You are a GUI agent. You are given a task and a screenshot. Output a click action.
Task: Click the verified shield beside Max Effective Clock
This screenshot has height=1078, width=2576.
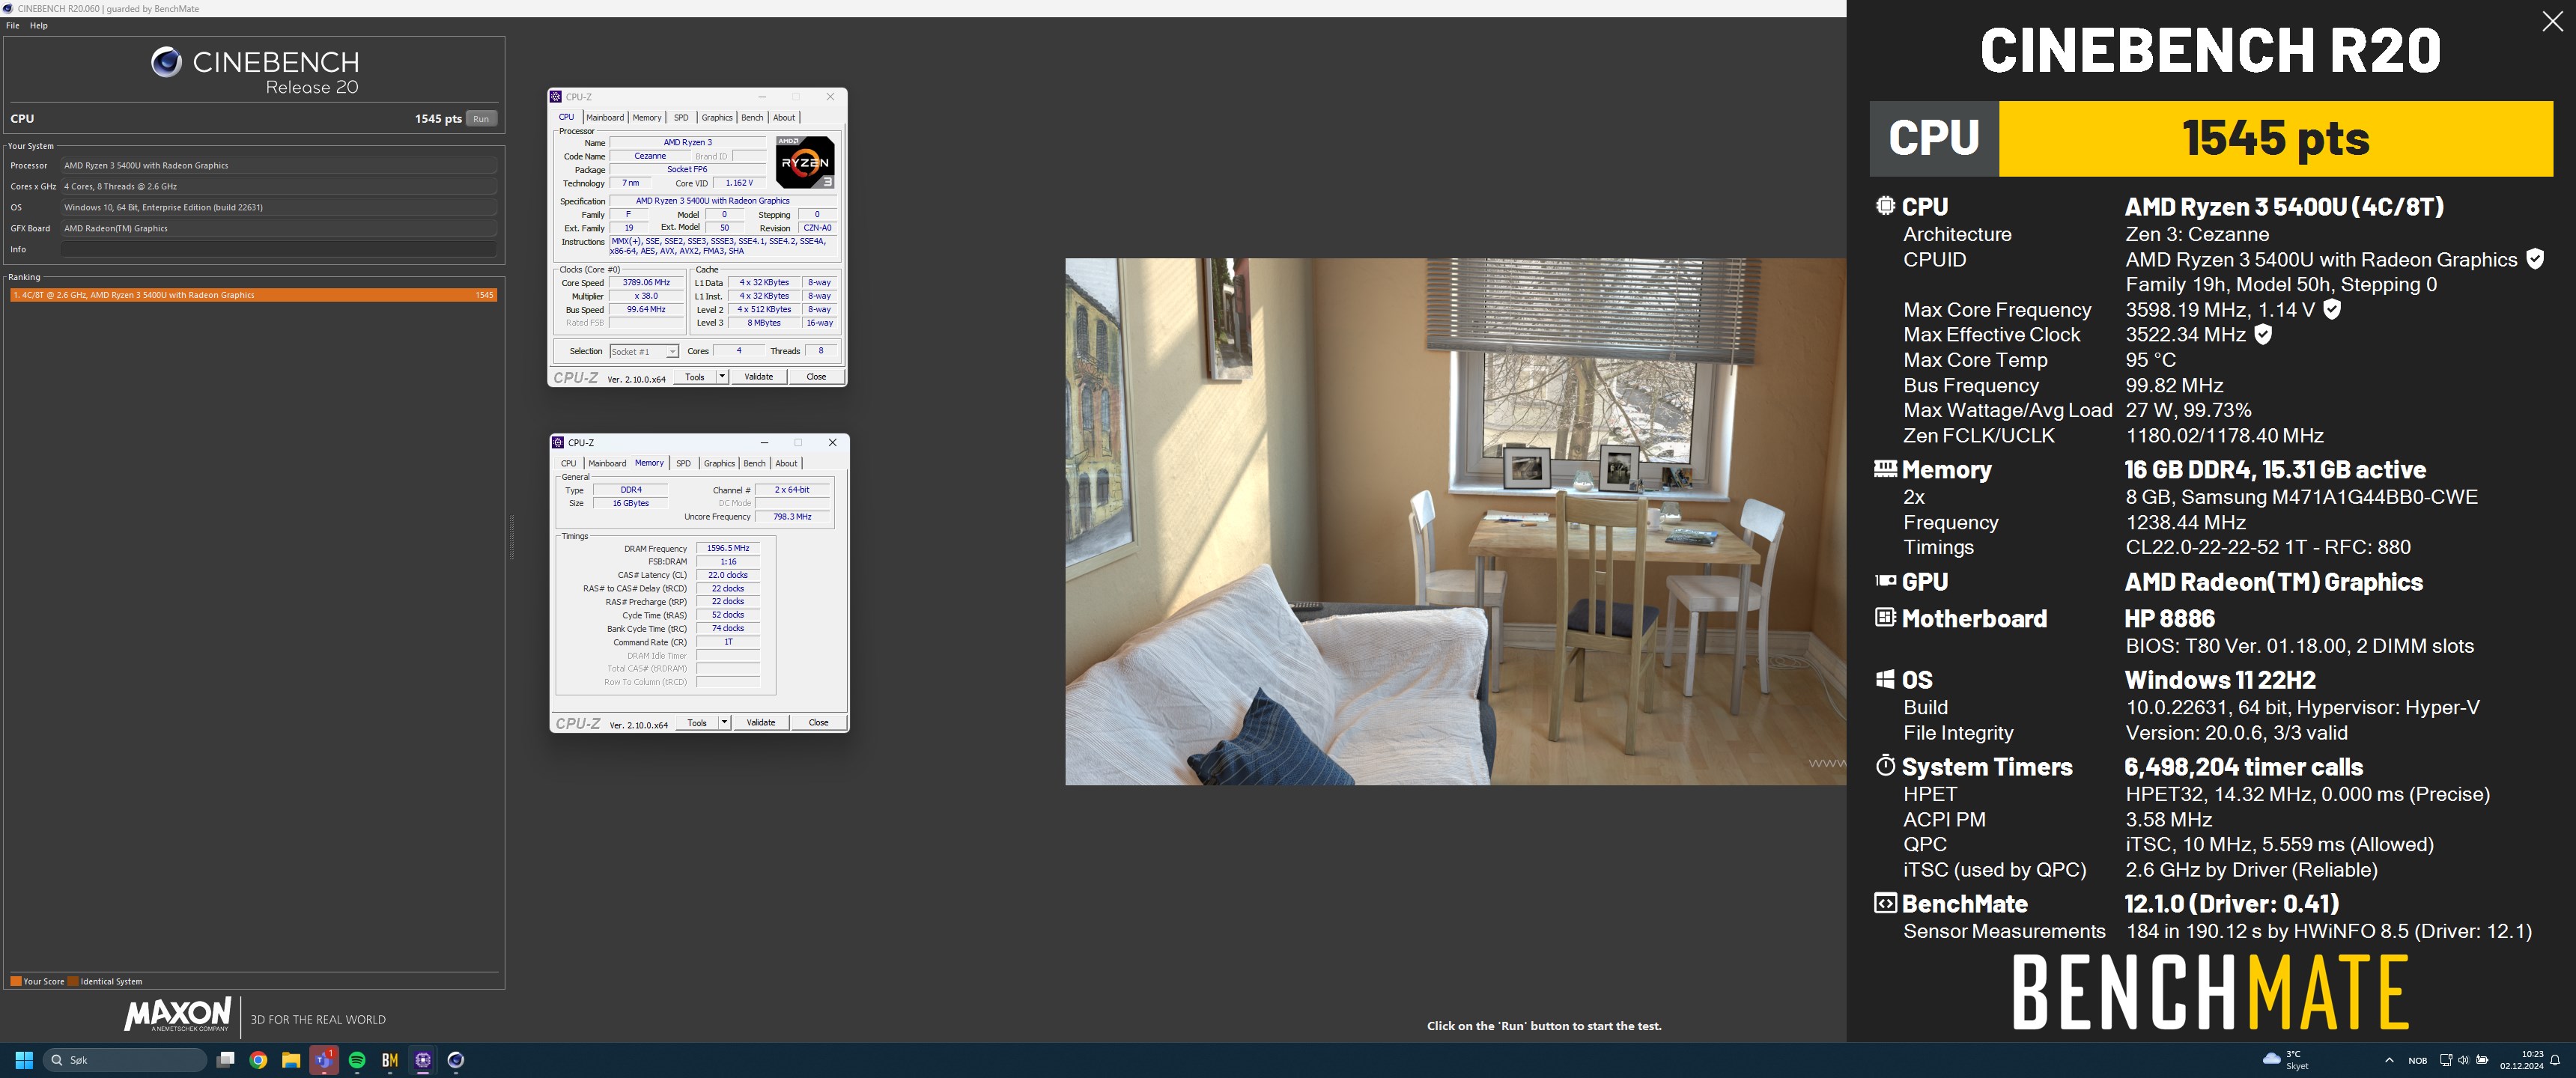2263,334
